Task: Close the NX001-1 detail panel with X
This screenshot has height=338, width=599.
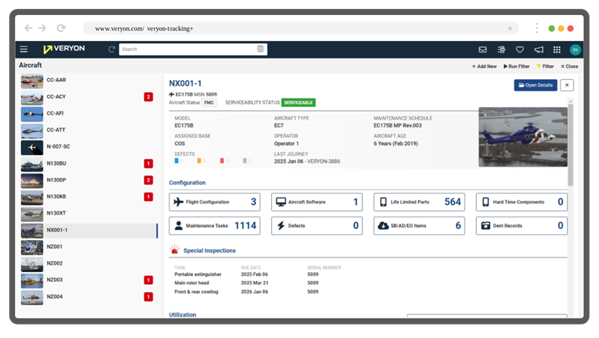Action: [567, 85]
